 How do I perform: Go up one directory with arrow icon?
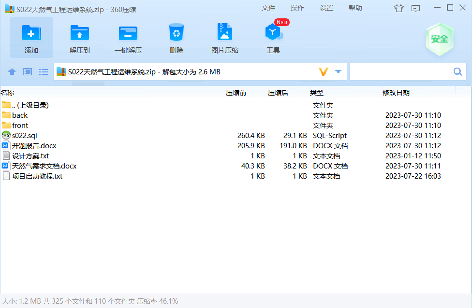(x=12, y=72)
